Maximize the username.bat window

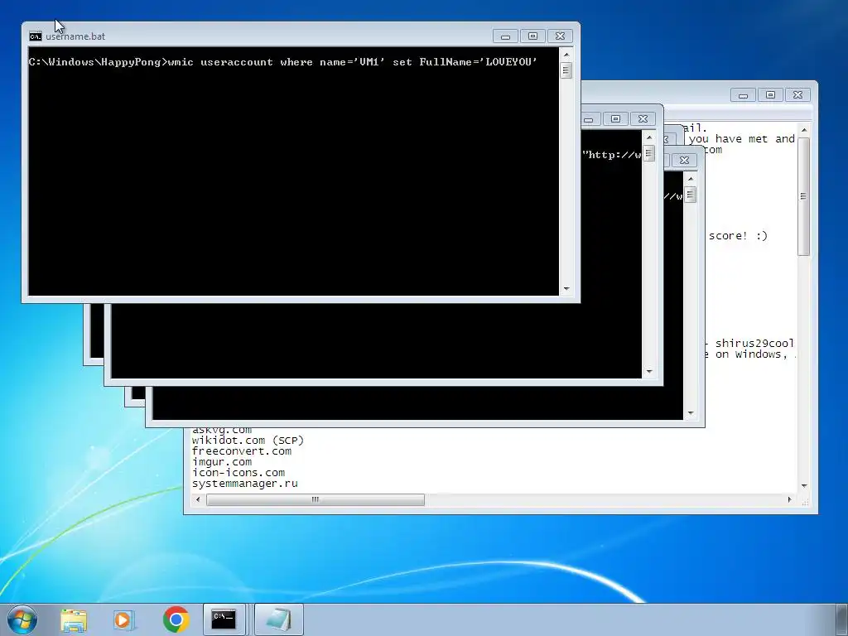(532, 36)
